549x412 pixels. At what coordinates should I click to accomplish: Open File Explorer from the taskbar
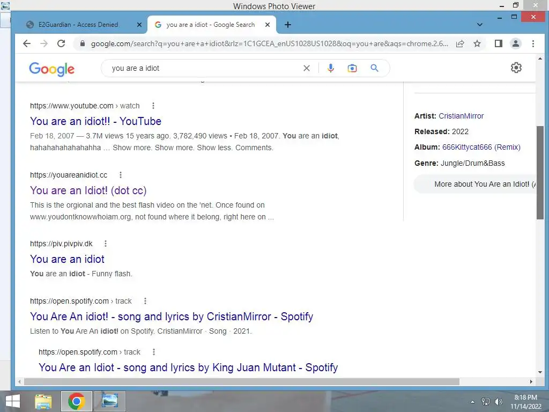(x=43, y=401)
